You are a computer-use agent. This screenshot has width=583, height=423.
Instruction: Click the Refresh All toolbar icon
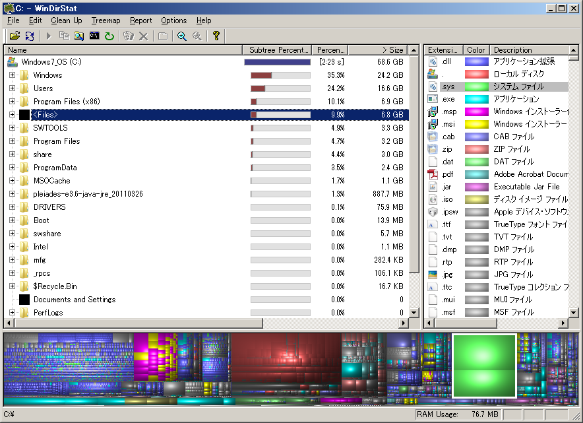click(x=30, y=36)
